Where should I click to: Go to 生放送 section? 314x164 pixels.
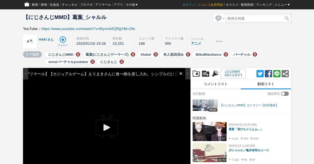(54, 5)
